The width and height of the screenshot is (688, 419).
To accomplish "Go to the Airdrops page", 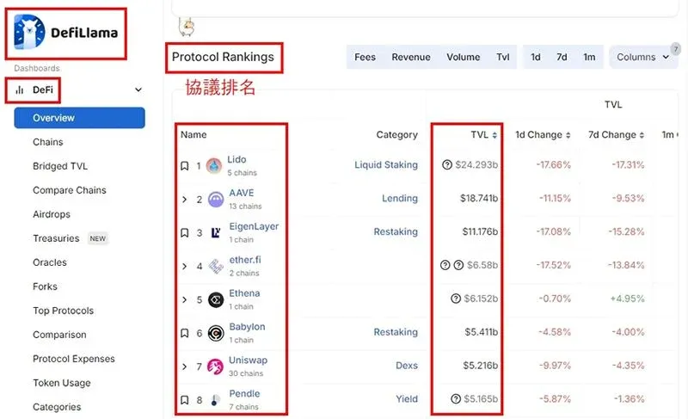I will pos(52,214).
